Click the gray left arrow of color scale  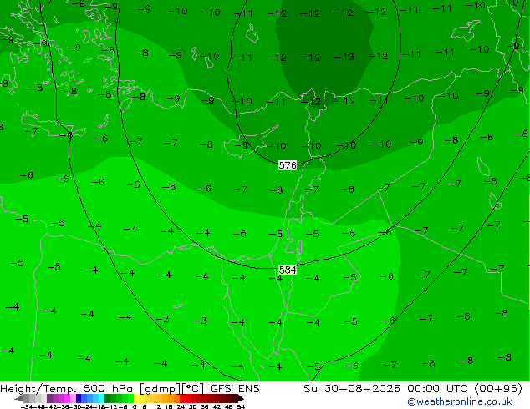pos(19,398)
